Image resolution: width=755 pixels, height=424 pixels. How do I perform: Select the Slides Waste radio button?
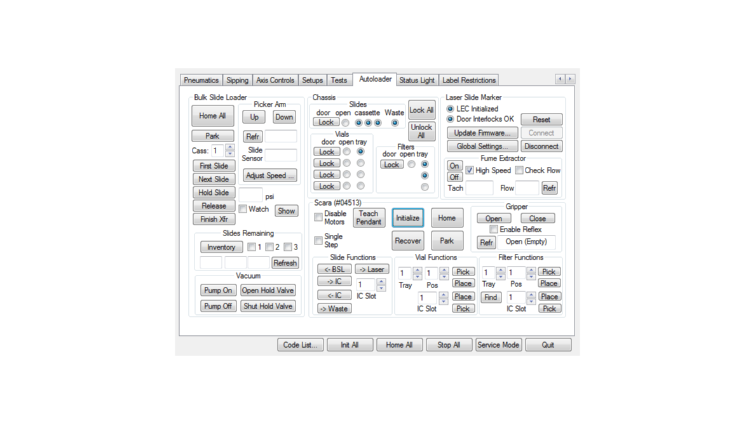tap(395, 123)
